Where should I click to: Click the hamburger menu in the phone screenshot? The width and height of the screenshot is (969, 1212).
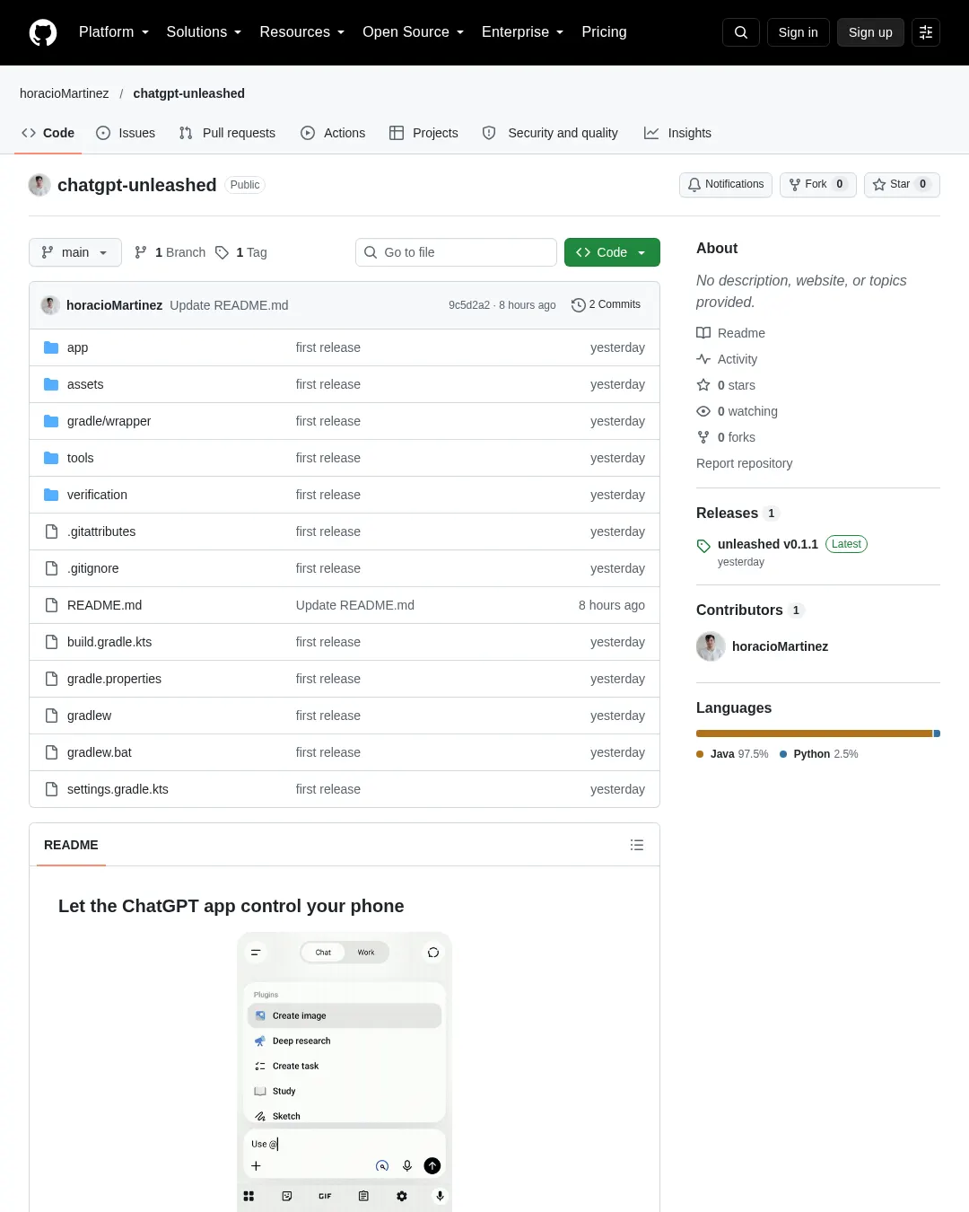[x=256, y=953]
